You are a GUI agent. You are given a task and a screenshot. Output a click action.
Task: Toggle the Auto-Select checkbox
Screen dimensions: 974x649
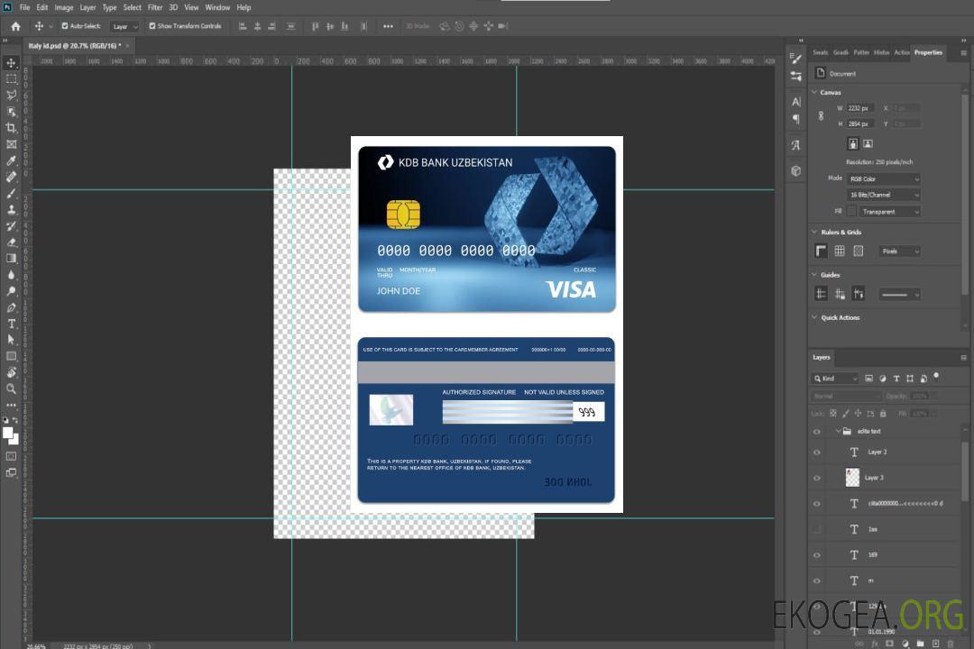point(65,26)
